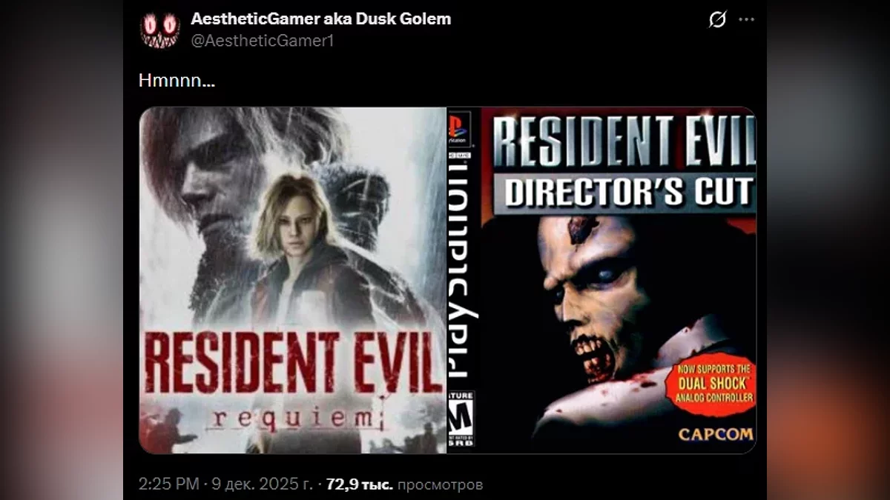Open the AestheticGamer aka Dusk Golem profile name
The image size is (890, 500).
pos(320,19)
